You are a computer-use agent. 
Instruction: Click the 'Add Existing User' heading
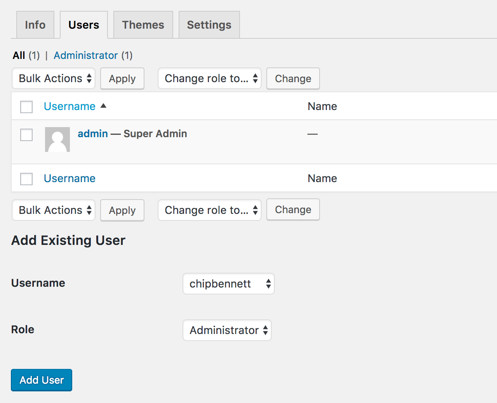click(68, 240)
